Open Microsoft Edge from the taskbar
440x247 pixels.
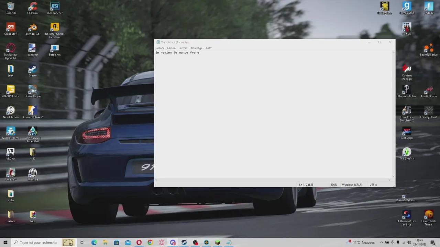click(x=94, y=243)
